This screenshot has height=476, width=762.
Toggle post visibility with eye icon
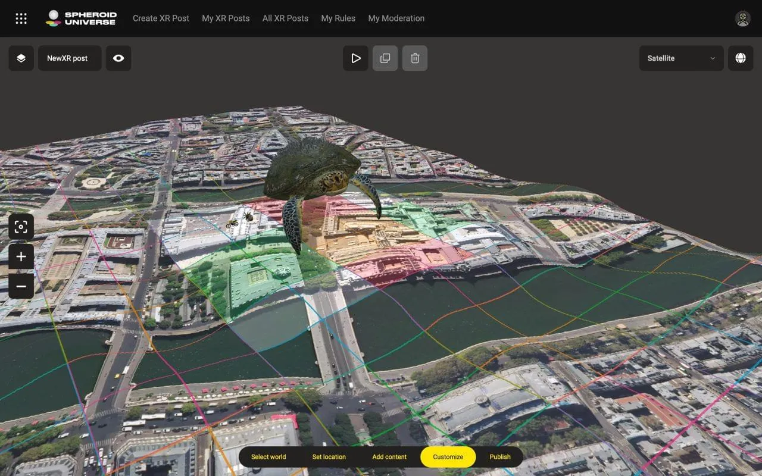pos(118,58)
